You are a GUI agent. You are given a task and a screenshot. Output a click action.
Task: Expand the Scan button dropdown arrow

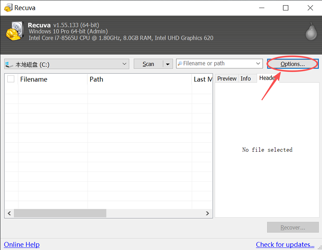click(168, 64)
